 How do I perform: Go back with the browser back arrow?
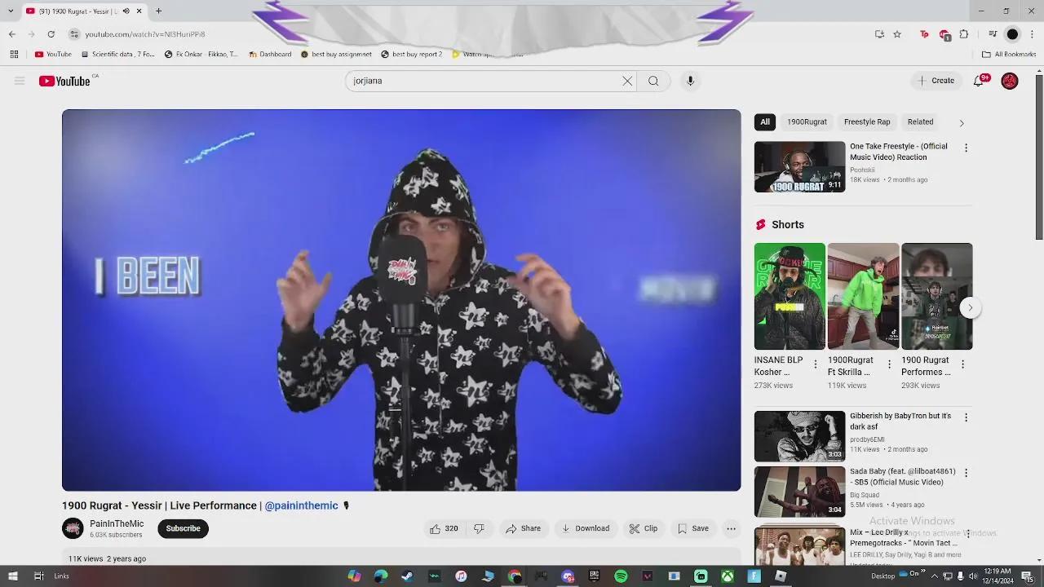pos(11,34)
